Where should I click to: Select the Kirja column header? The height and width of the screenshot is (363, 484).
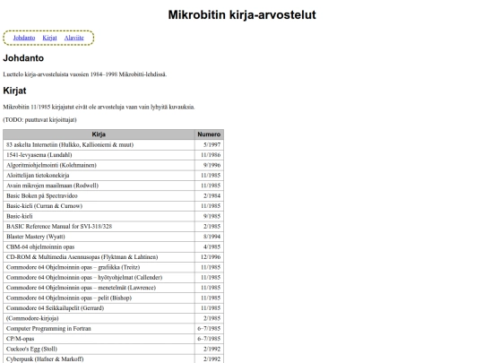[99, 134]
